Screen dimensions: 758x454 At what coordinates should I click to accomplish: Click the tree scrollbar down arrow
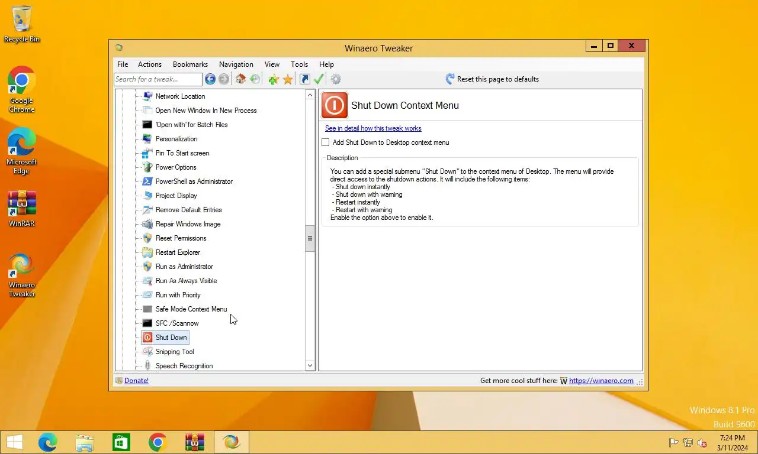[310, 366]
